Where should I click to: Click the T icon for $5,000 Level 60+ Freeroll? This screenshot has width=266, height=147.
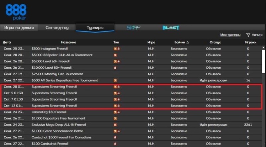(115, 61)
